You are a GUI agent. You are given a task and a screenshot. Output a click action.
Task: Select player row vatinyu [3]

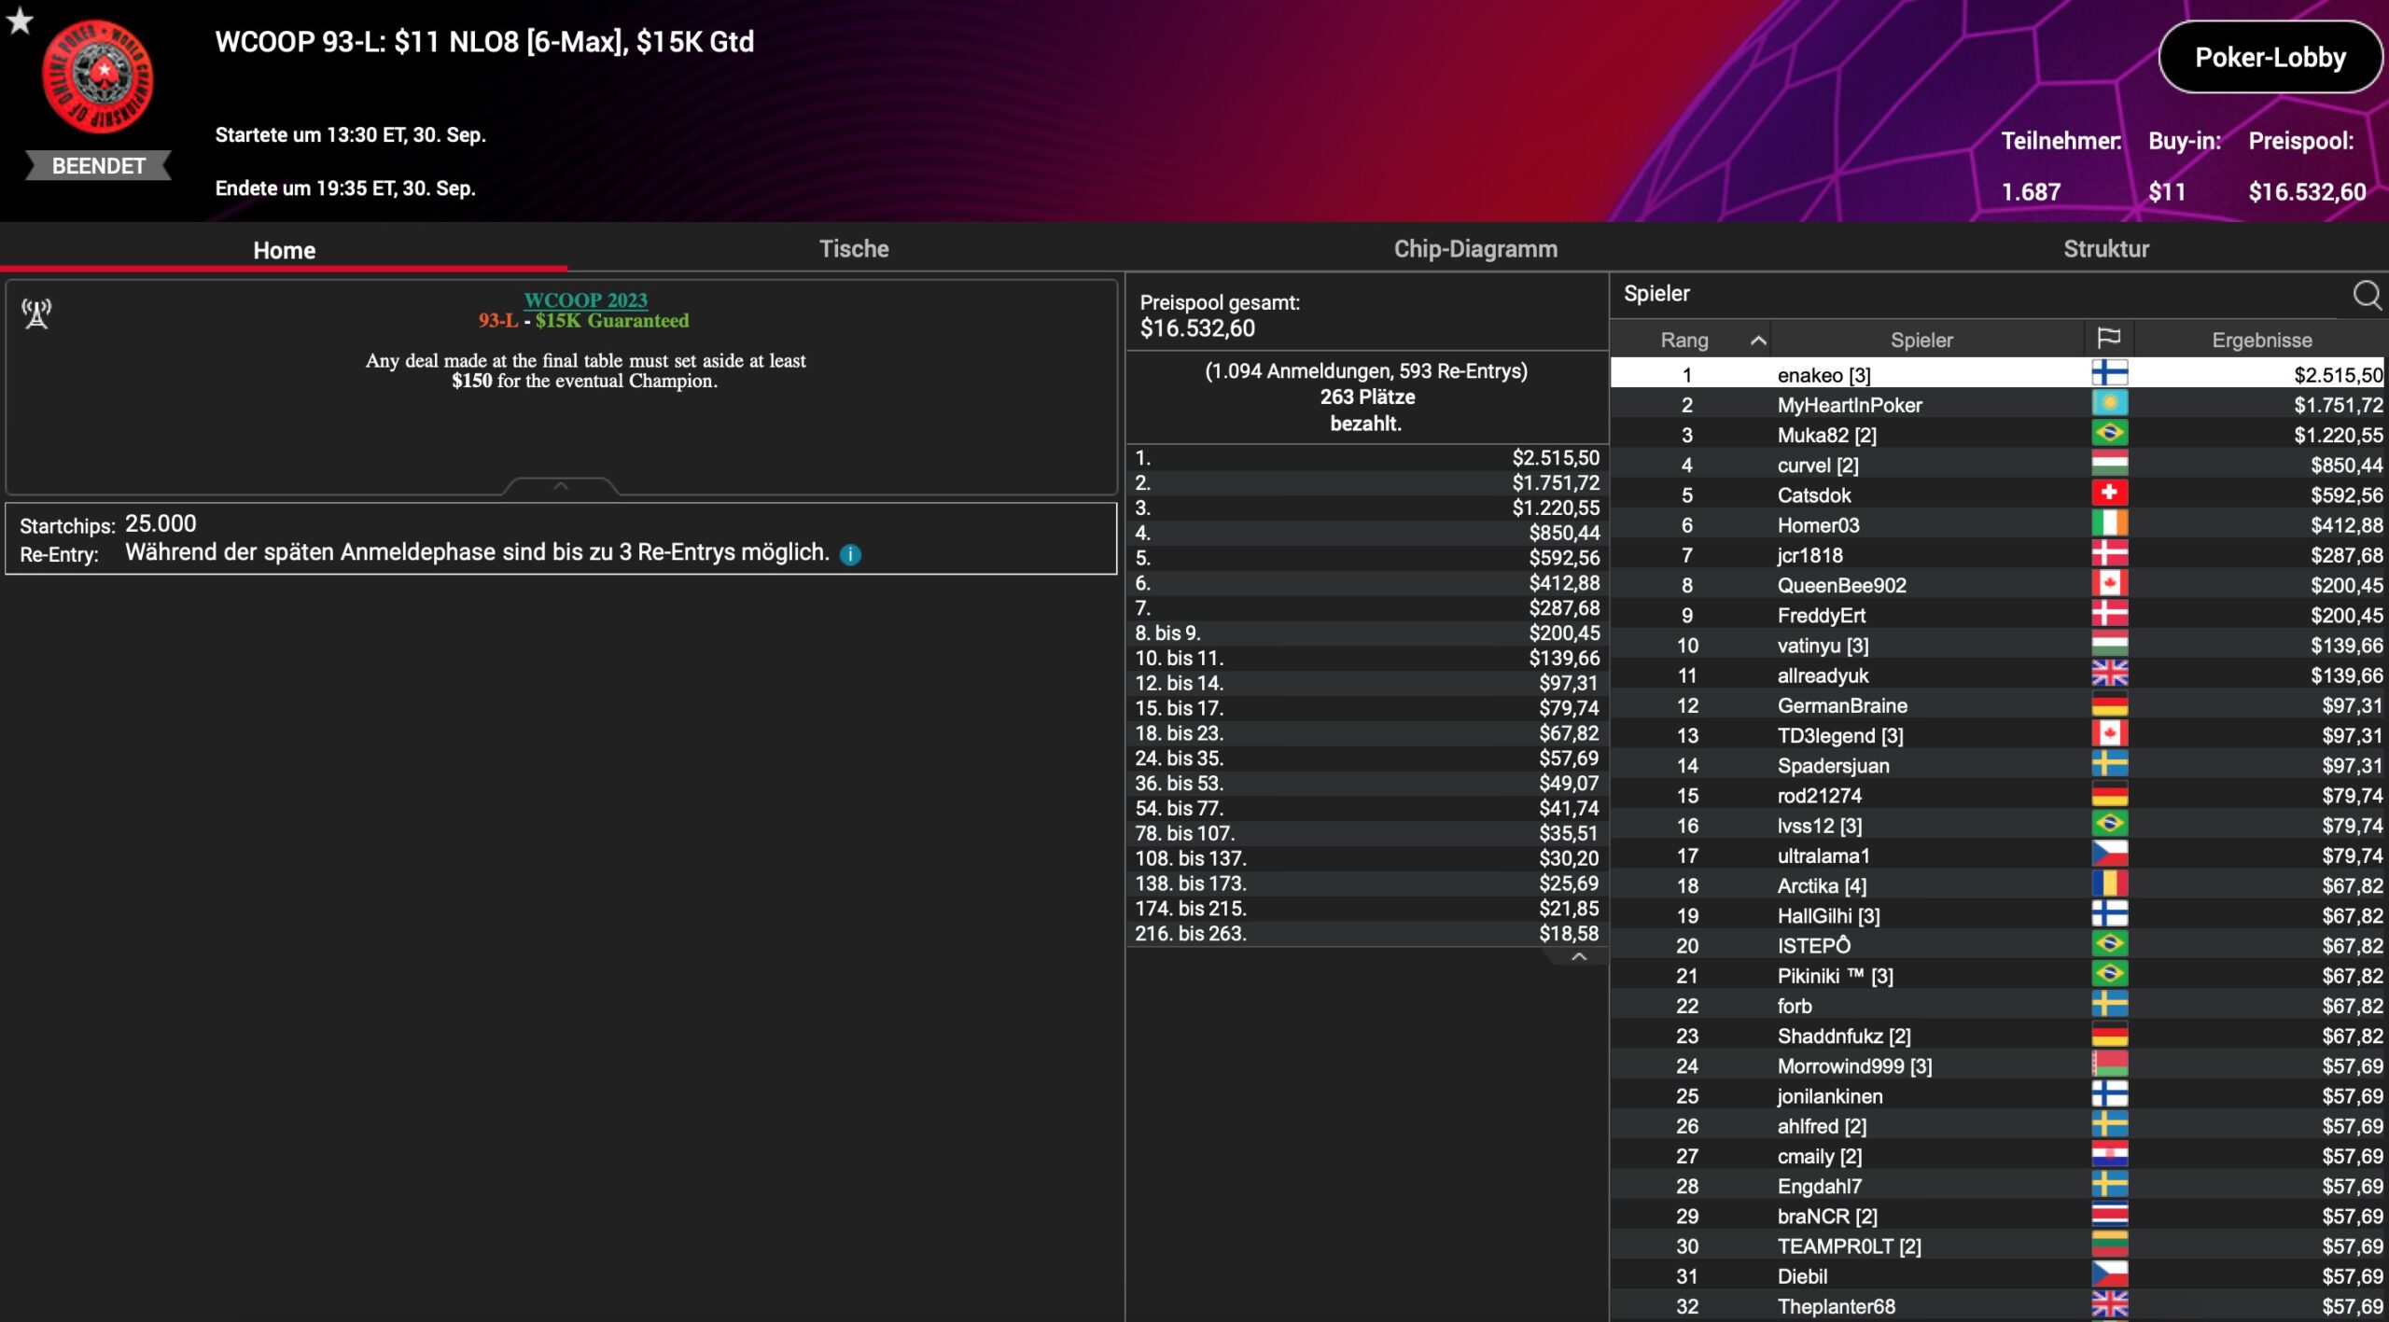1997,645
